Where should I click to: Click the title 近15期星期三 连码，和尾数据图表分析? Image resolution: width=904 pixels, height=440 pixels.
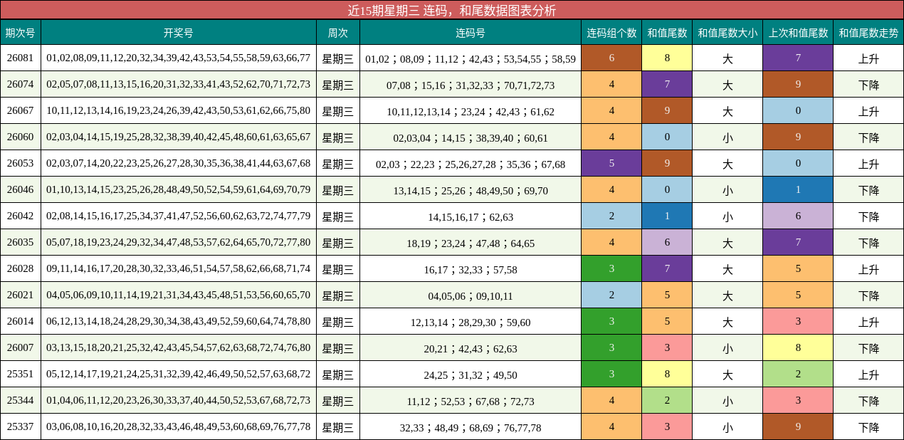click(452, 10)
